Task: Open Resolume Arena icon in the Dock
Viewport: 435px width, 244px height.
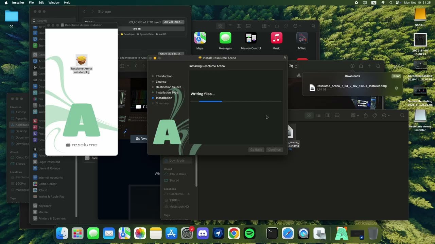Action: (342, 233)
